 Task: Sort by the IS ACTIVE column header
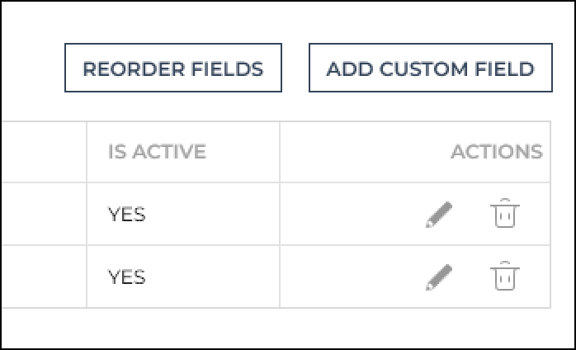(157, 151)
